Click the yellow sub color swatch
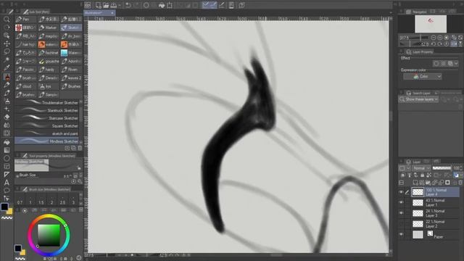 pos(9,211)
